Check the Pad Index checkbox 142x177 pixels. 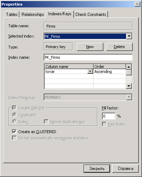point(104,124)
